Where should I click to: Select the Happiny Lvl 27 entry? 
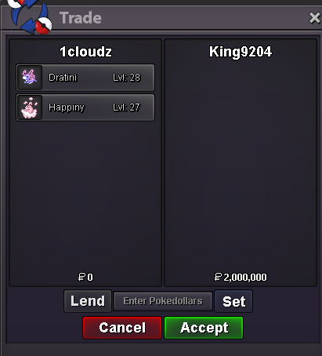85,107
